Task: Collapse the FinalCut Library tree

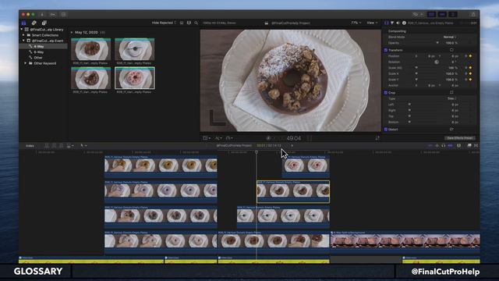Action: [22, 30]
